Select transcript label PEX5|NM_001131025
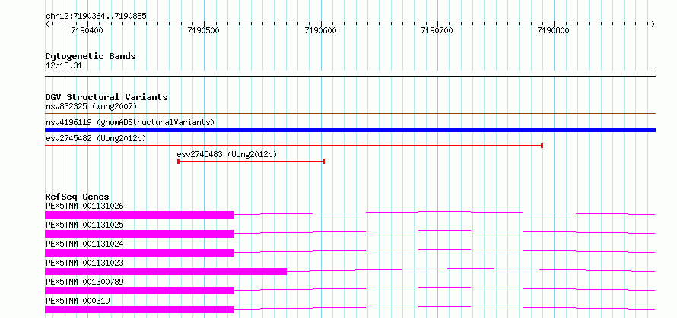The height and width of the screenshot is (318, 677). [x=84, y=225]
